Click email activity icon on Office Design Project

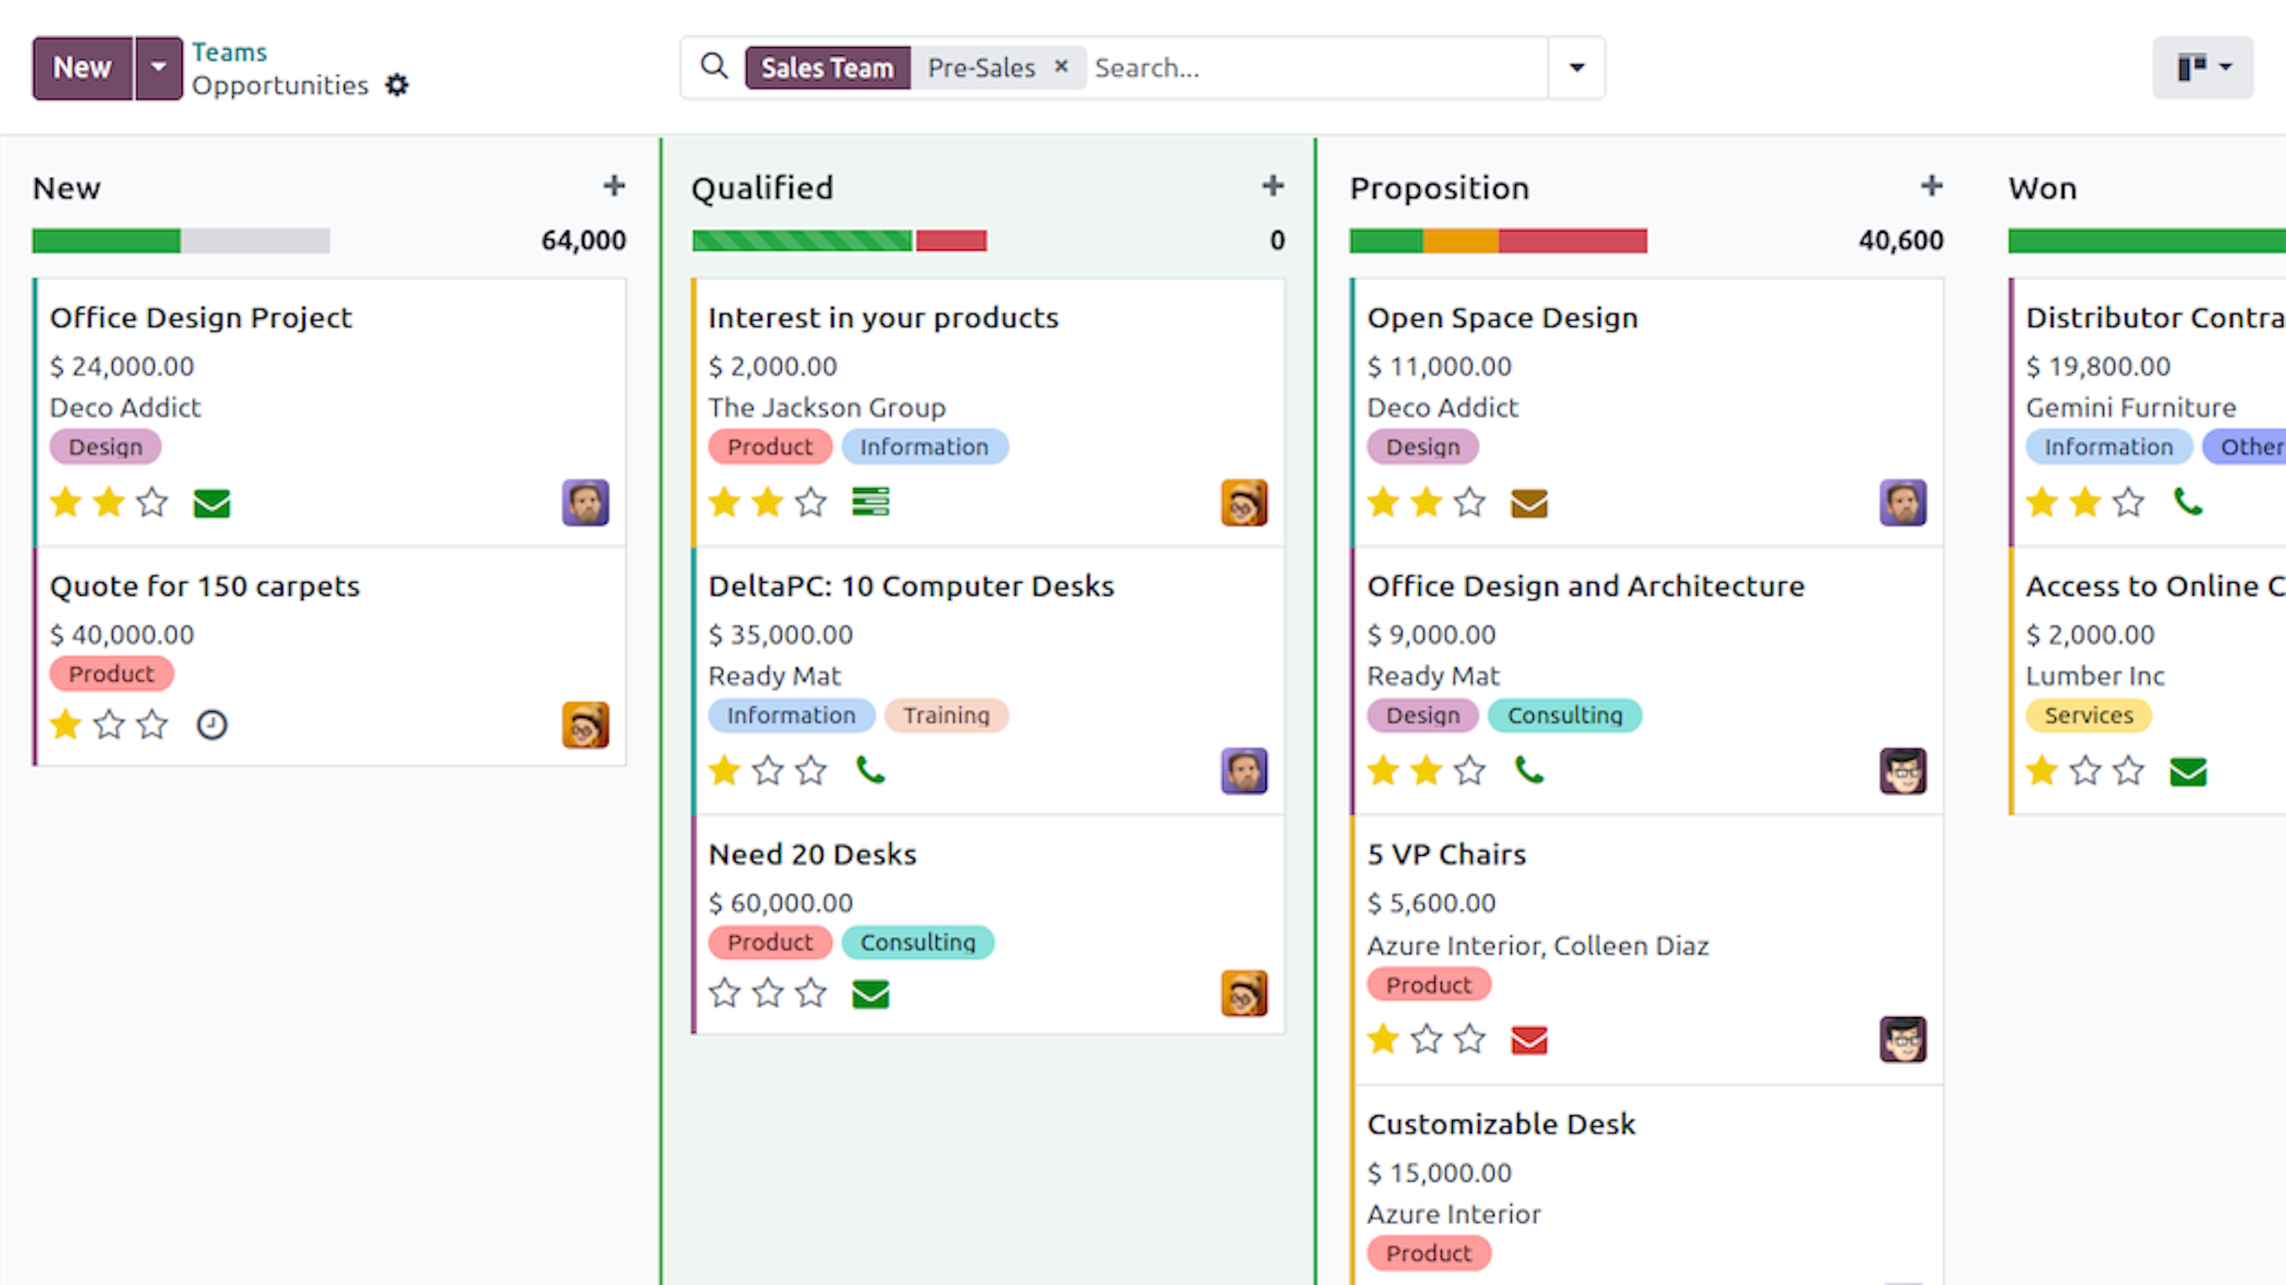[211, 503]
